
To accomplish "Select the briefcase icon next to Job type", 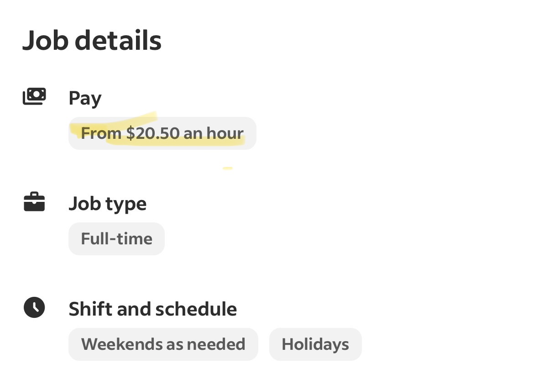I will [34, 201].
